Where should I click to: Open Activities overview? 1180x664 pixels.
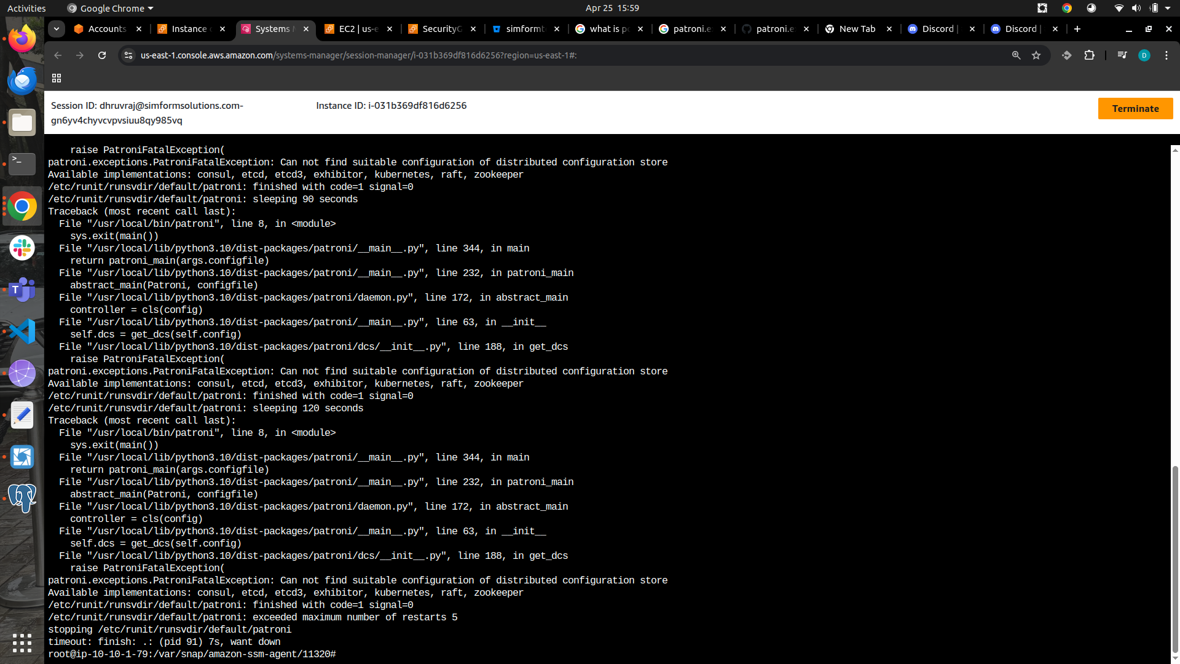(26, 8)
